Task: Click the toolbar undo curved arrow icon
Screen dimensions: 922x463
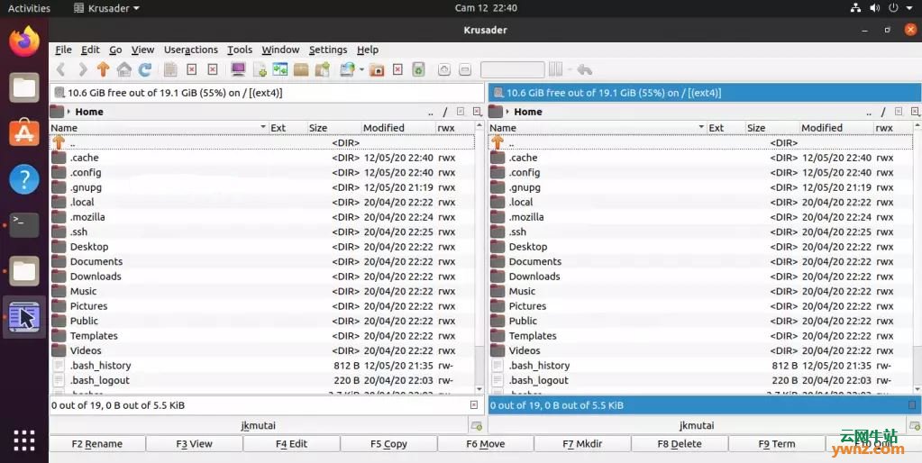Action: tap(585, 70)
